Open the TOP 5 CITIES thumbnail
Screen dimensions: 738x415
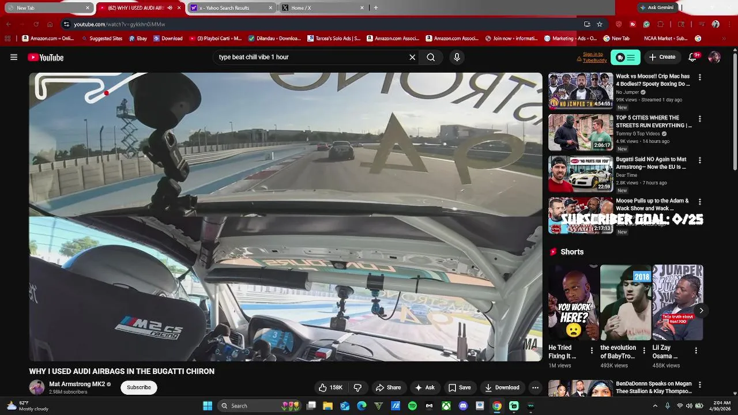click(581, 132)
